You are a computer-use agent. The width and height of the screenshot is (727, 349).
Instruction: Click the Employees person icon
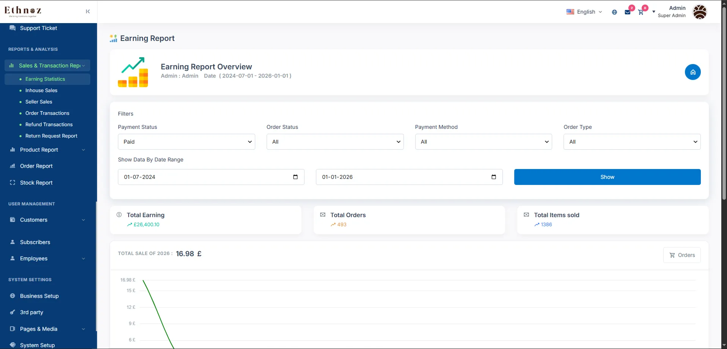pyautogui.click(x=13, y=258)
